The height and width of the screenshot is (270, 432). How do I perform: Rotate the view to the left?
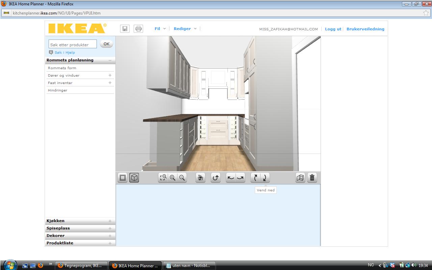pos(231,178)
